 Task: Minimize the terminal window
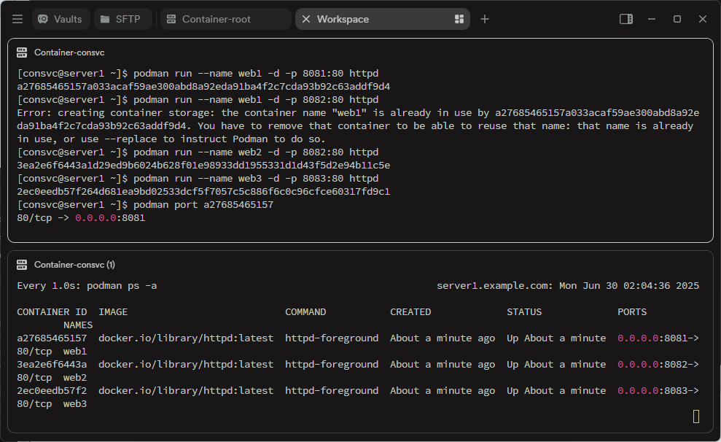pos(652,19)
